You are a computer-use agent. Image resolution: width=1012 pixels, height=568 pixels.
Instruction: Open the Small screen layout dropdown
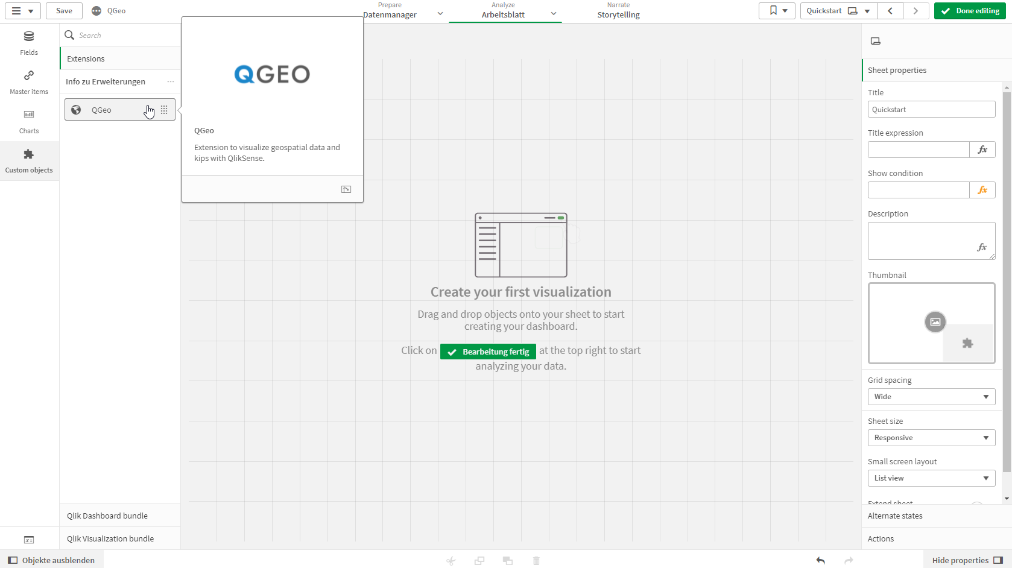[x=931, y=478]
